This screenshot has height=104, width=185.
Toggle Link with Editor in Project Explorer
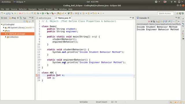pos(27,21)
